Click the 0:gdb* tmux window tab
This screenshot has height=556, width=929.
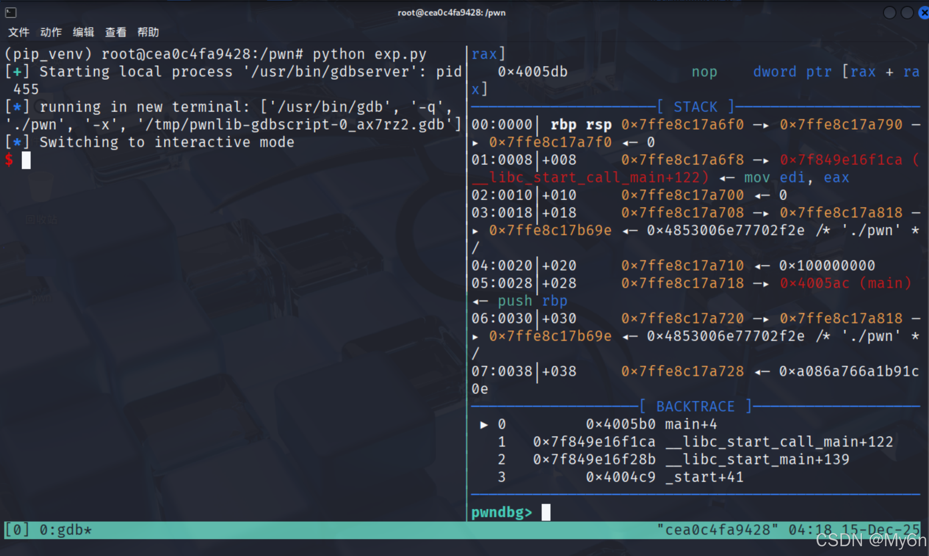(65, 530)
